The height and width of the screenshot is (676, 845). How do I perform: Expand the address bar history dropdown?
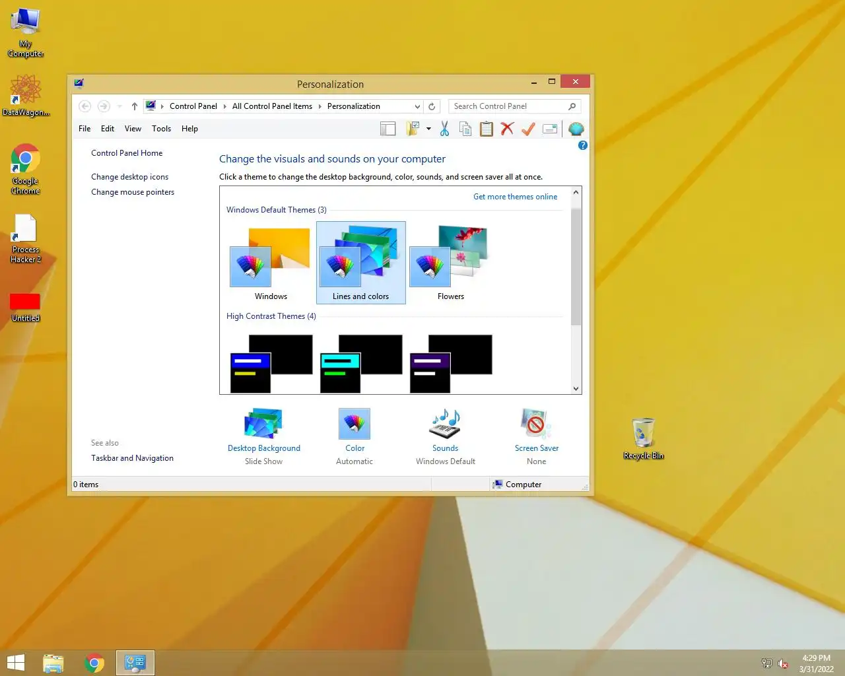coord(417,106)
